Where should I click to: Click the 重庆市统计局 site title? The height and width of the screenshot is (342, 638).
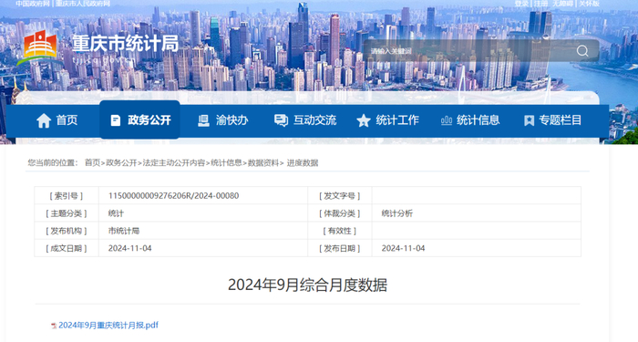tap(126, 43)
